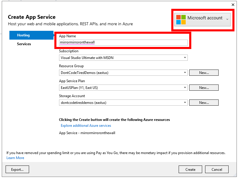
Task: Expand the Resource Group dropdown
Action: pos(185,72)
